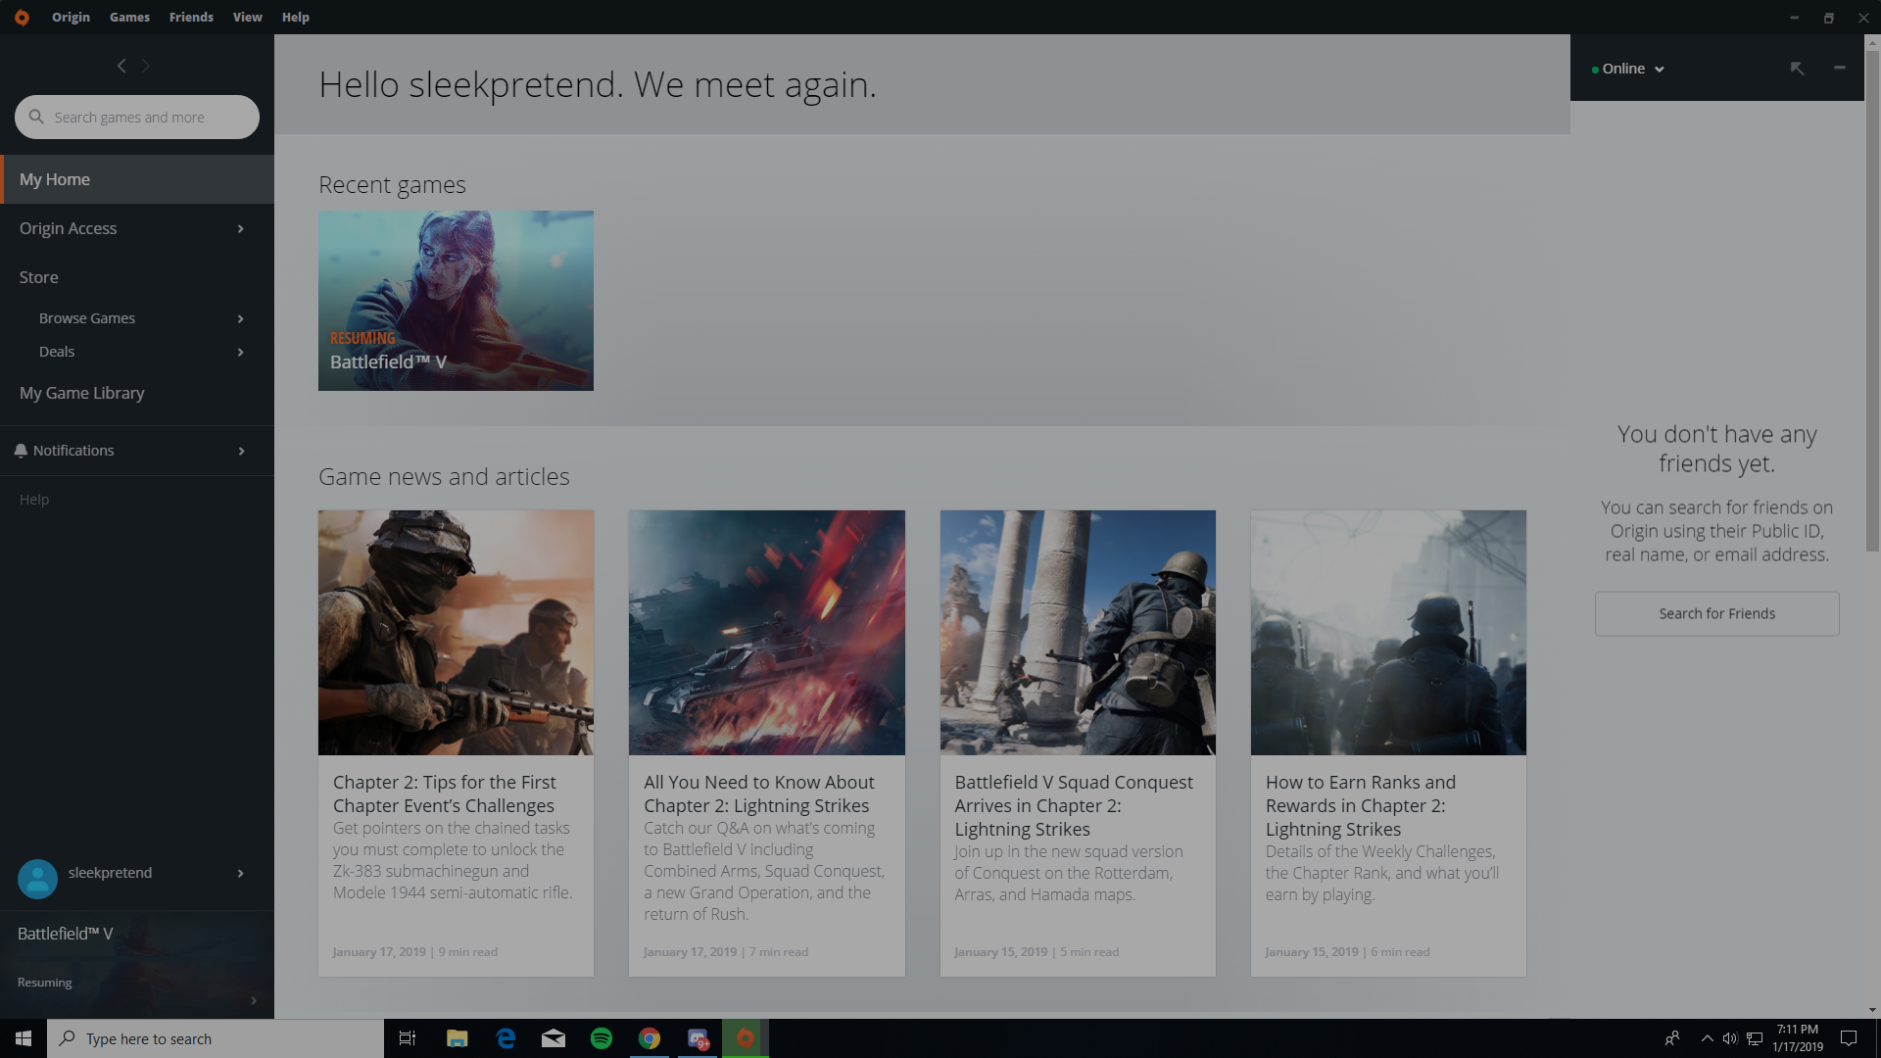The width and height of the screenshot is (1881, 1058).
Task: Open the View menu
Action: point(247,18)
